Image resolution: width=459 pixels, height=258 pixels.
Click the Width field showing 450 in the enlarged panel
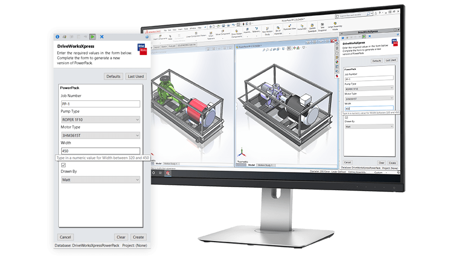coord(100,151)
